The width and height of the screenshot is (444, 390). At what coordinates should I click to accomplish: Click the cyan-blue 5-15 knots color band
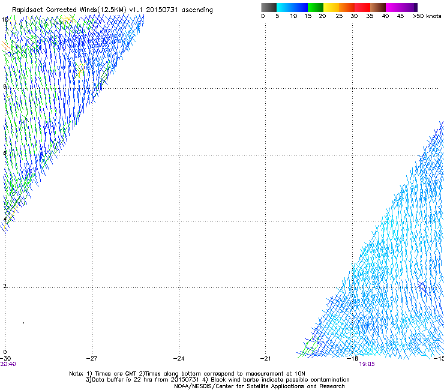click(292, 7)
